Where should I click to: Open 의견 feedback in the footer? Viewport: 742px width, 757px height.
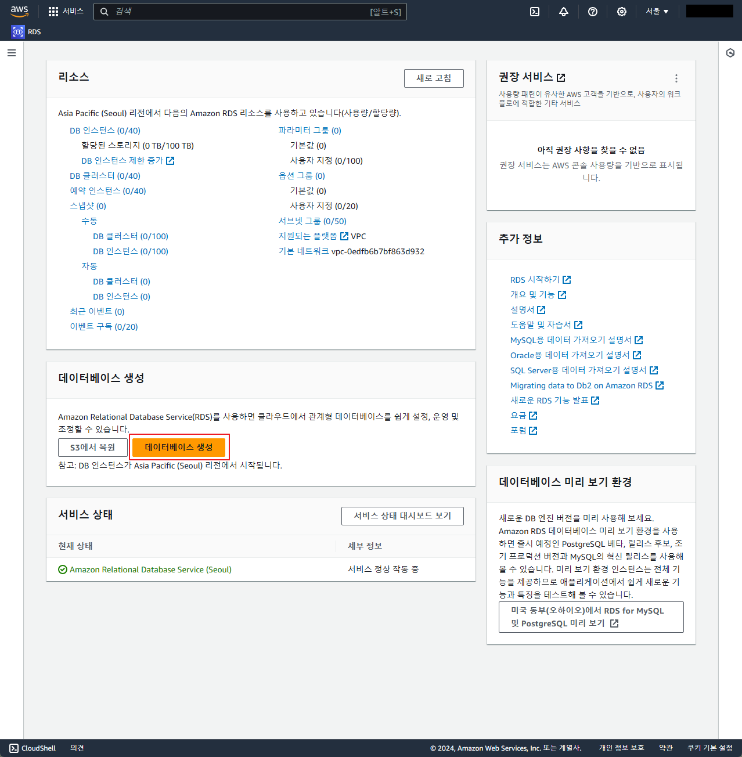77,748
